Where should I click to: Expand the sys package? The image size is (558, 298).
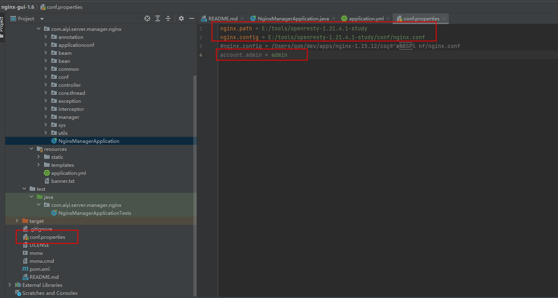46,125
